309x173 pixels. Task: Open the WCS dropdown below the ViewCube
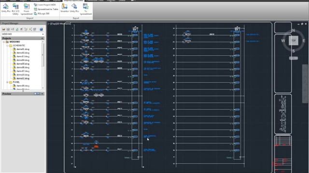click(x=294, y=58)
